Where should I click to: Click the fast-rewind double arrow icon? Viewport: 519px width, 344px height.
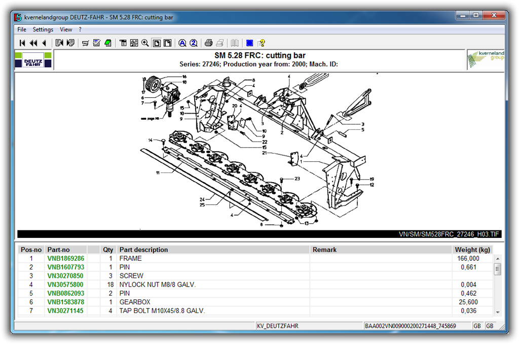(x=33, y=43)
